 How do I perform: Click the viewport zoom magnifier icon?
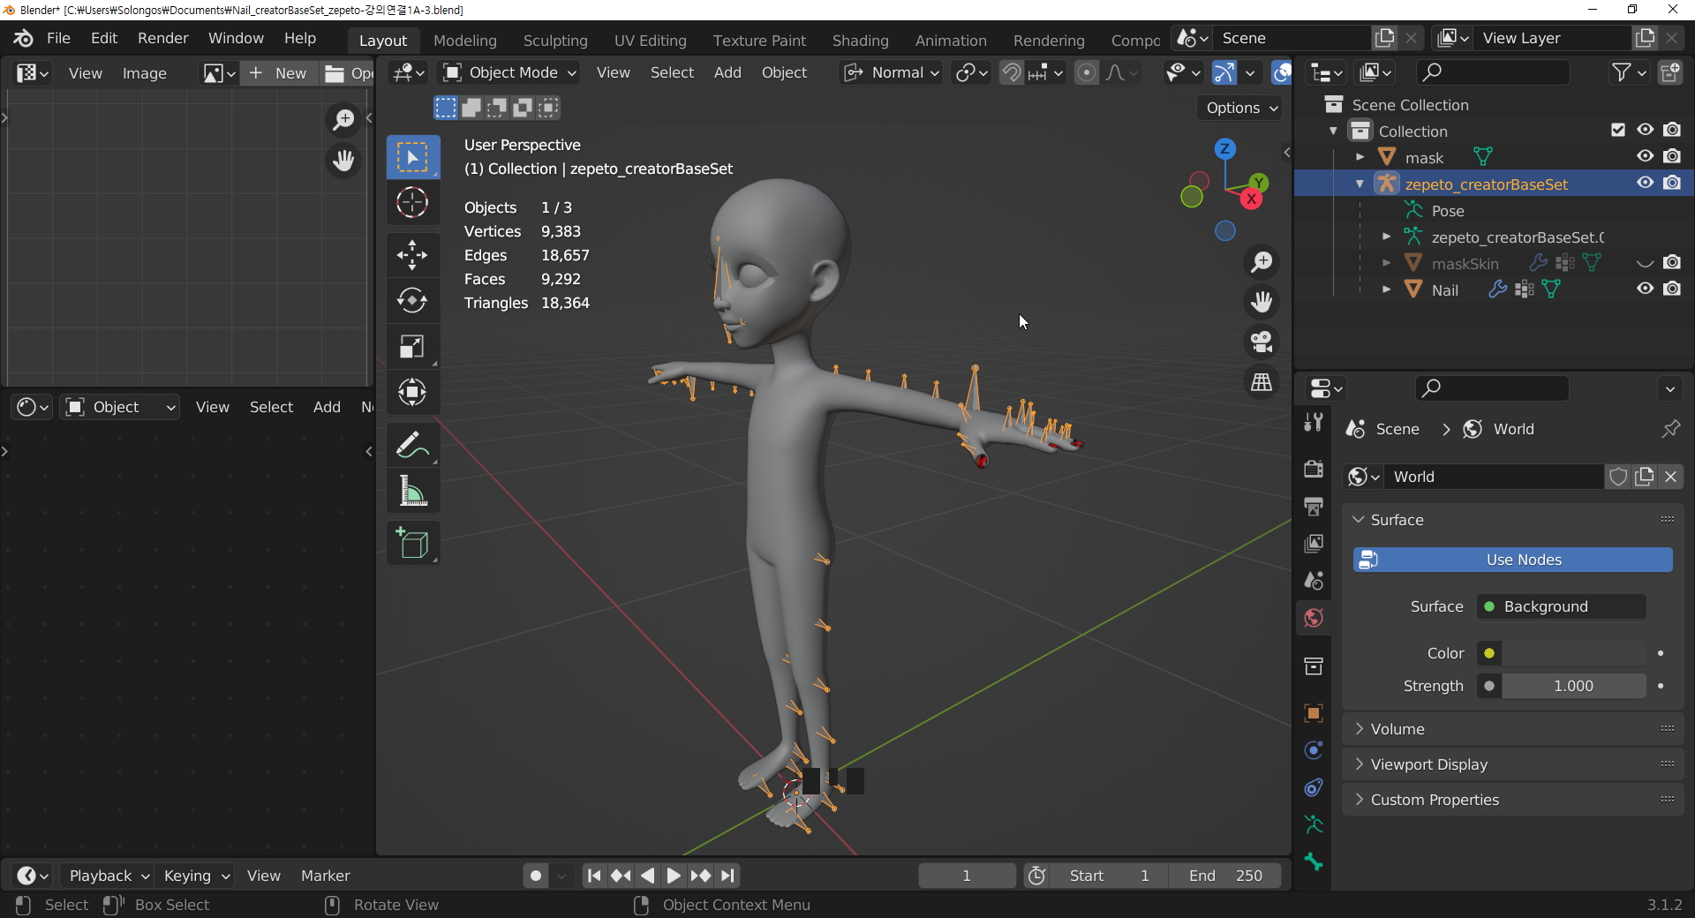click(x=1262, y=262)
